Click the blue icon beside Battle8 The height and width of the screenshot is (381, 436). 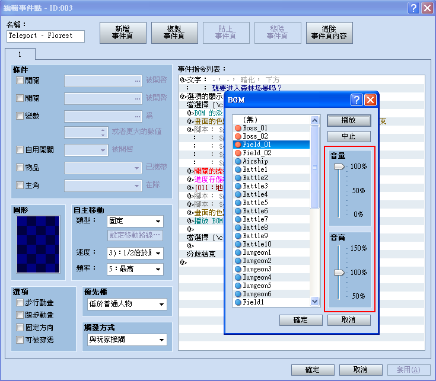238,228
